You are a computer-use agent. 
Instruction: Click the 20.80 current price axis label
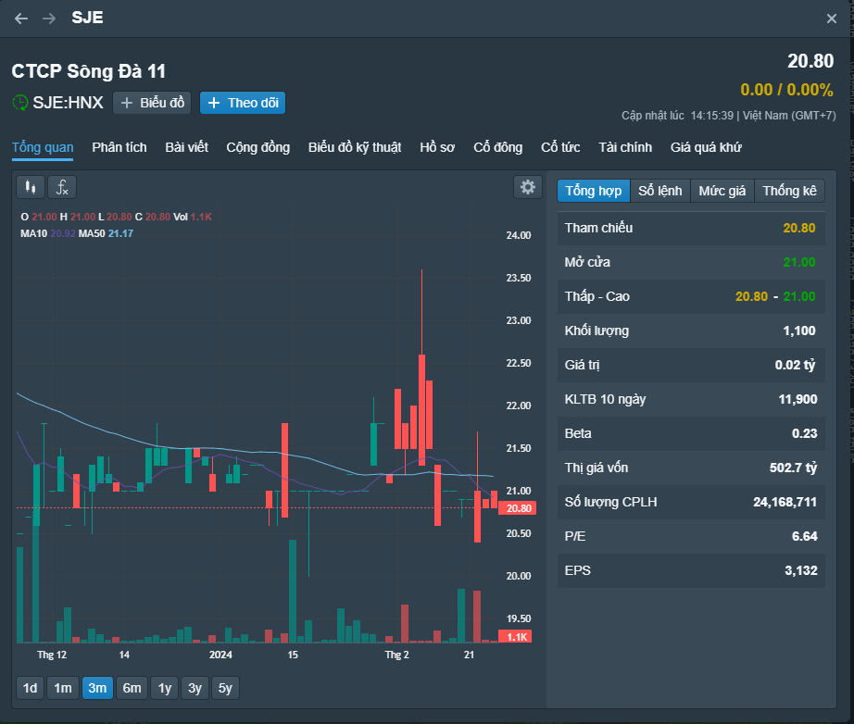pos(518,508)
